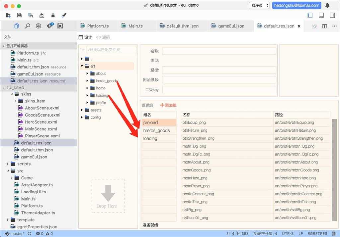Expand the assets resource folder arrow
This screenshot has width=340, height=237.
pos(82,110)
